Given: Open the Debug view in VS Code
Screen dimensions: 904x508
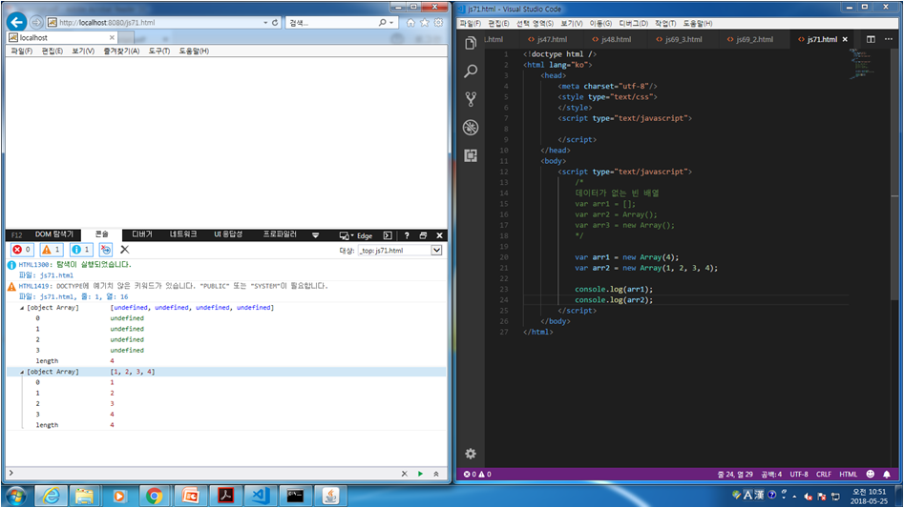Looking at the screenshot, I should pyautogui.click(x=471, y=127).
